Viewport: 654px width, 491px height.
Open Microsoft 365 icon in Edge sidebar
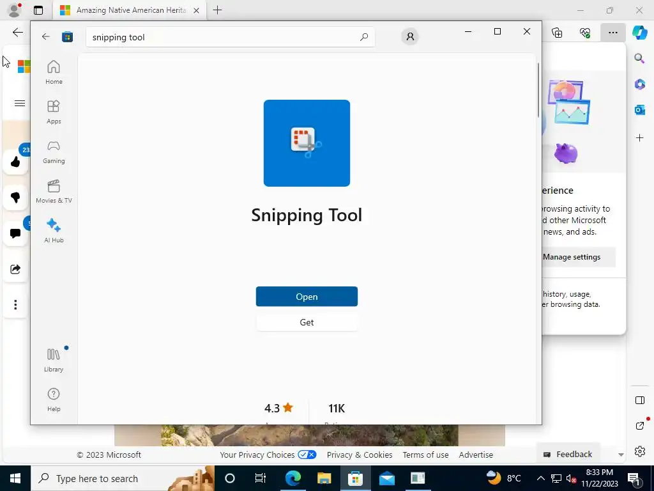click(x=639, y=84)
